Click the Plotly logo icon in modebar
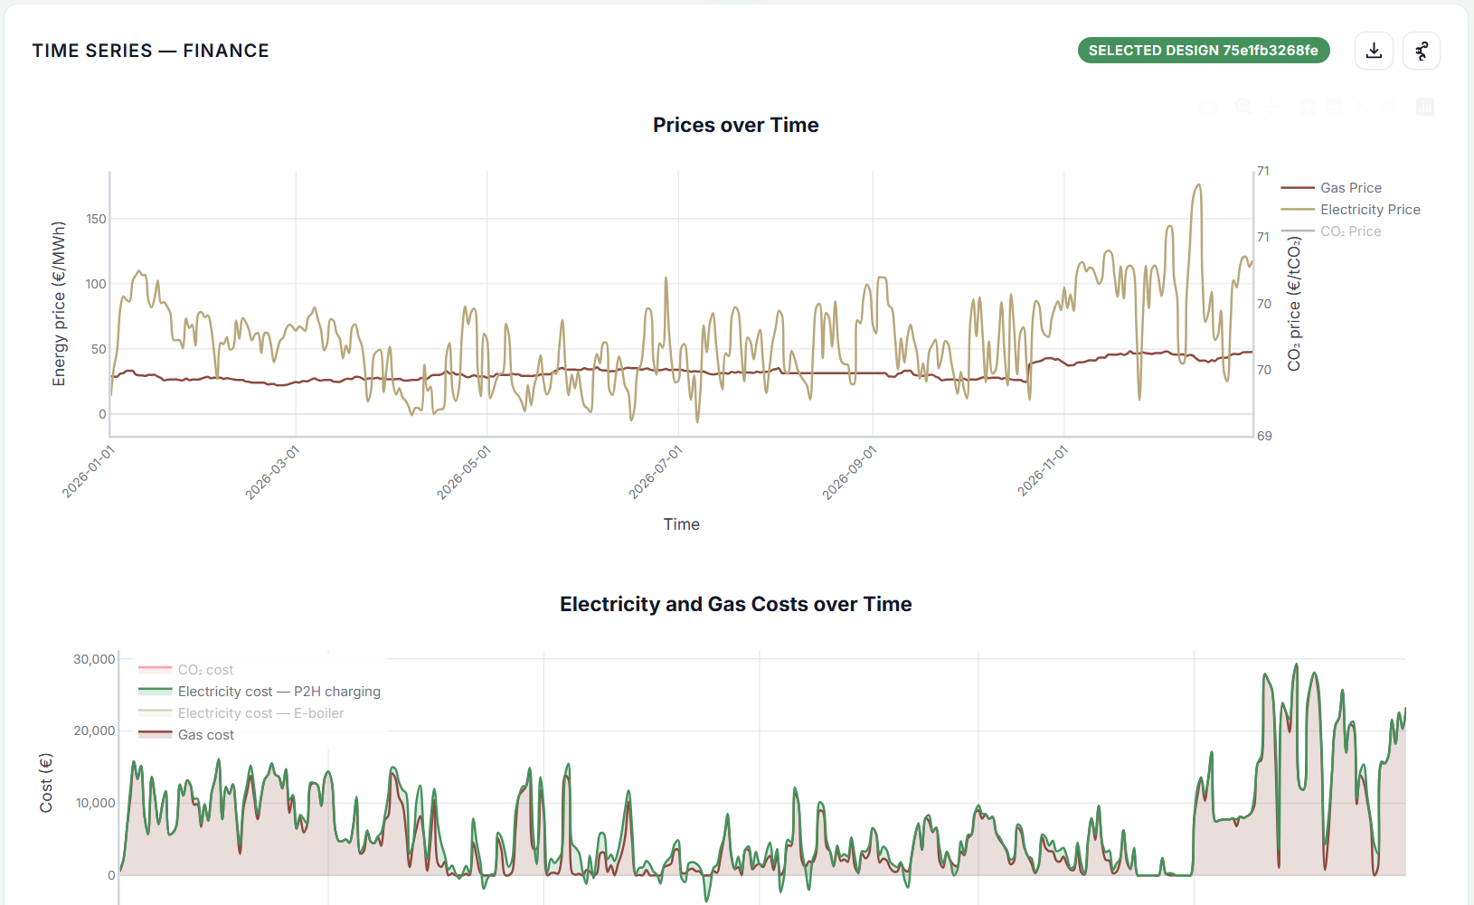The width and height of the screenshot is (1474, 905). click(x=1425, y=107)
